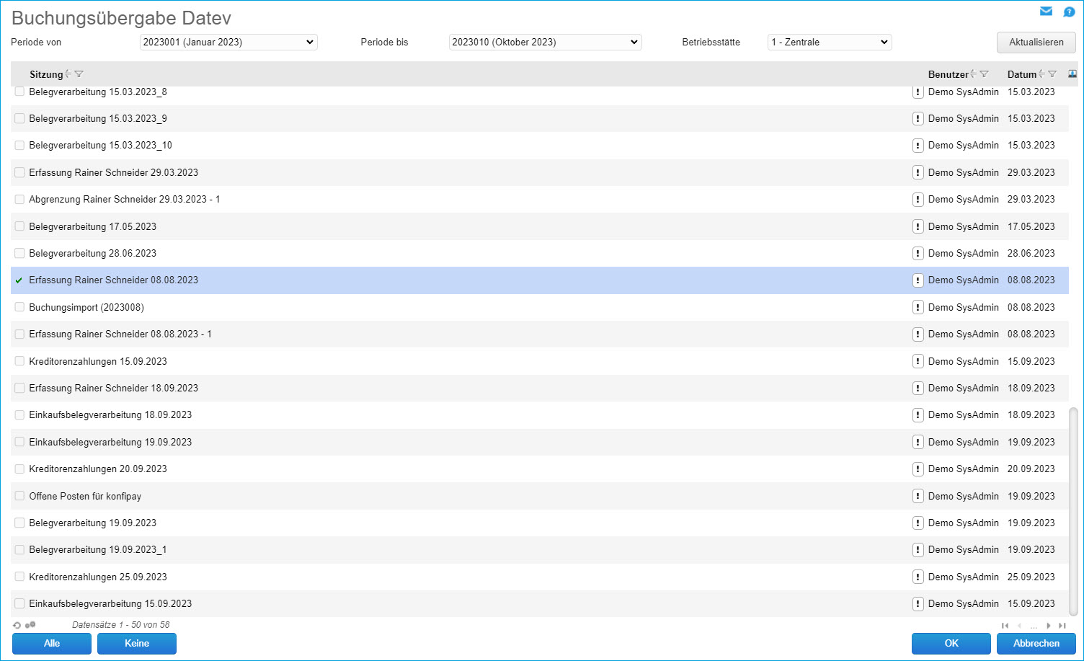Screen dimensions: 1084x661
Task: Uncheck Erfassung Rainer Schneider 08.08.2023 session
Action: tap(19, 280)
